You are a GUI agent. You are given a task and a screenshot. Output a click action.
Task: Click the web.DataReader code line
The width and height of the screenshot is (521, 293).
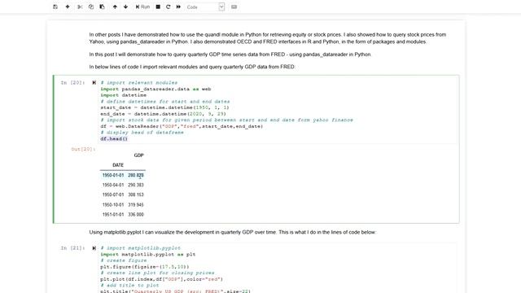[182, 126]
